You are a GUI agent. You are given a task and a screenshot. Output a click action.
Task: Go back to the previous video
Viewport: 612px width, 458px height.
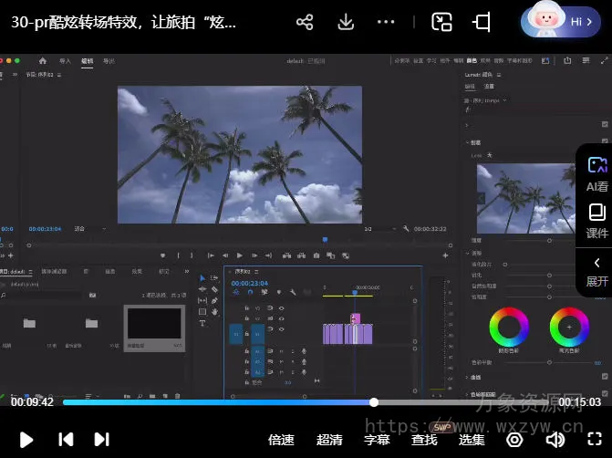(66, 439)
